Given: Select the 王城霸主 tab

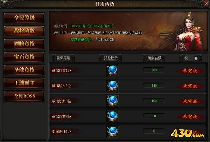Looking at the screenshot, I should 24,83.
